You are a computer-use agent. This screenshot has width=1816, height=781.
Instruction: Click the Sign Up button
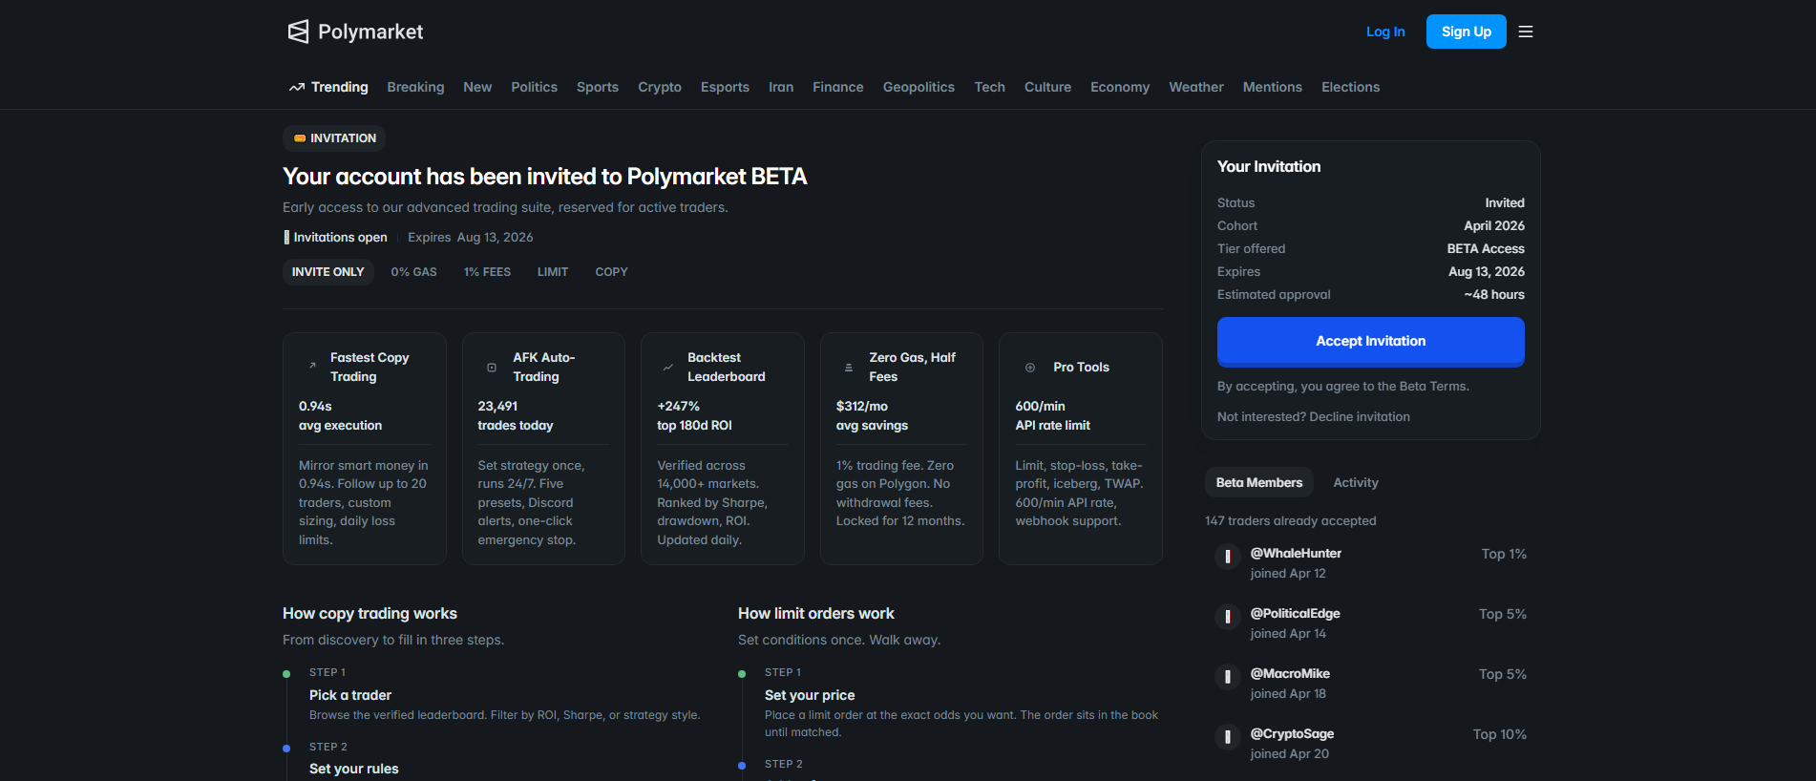[1467, 32]
